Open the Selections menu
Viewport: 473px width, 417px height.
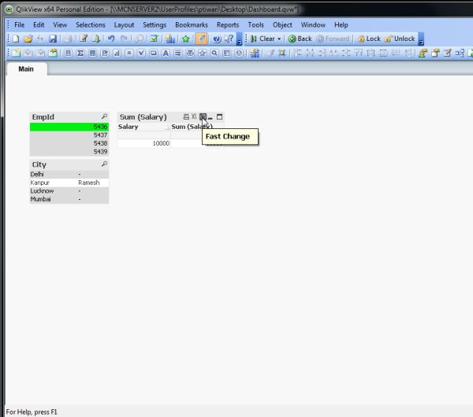(91, 24)
